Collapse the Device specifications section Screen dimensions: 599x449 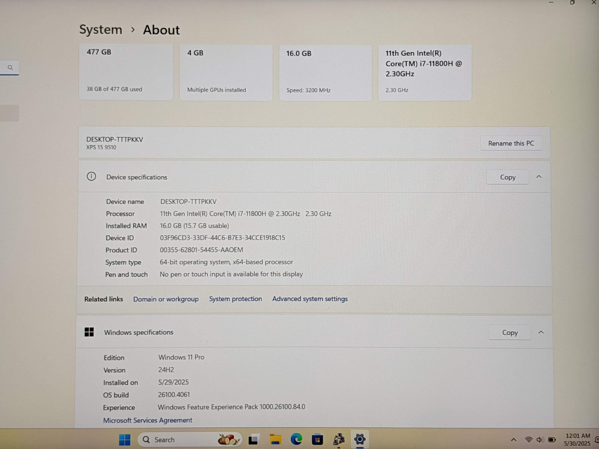pyautogui.click(x=539, y=177)
